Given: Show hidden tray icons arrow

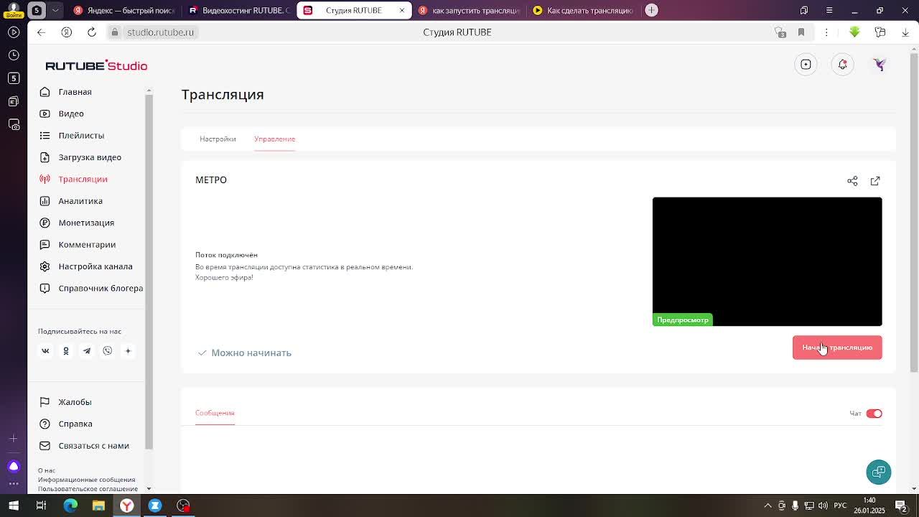Looking at the screenshot, I should click(x=768, y=506).
